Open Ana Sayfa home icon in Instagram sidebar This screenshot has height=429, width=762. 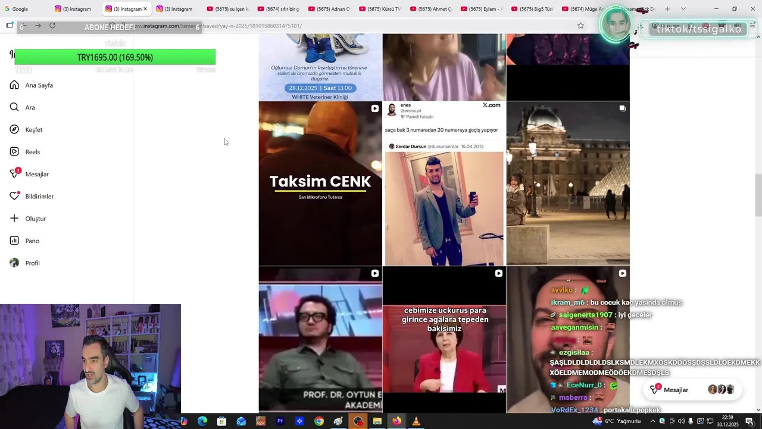[x=14, y=85]
